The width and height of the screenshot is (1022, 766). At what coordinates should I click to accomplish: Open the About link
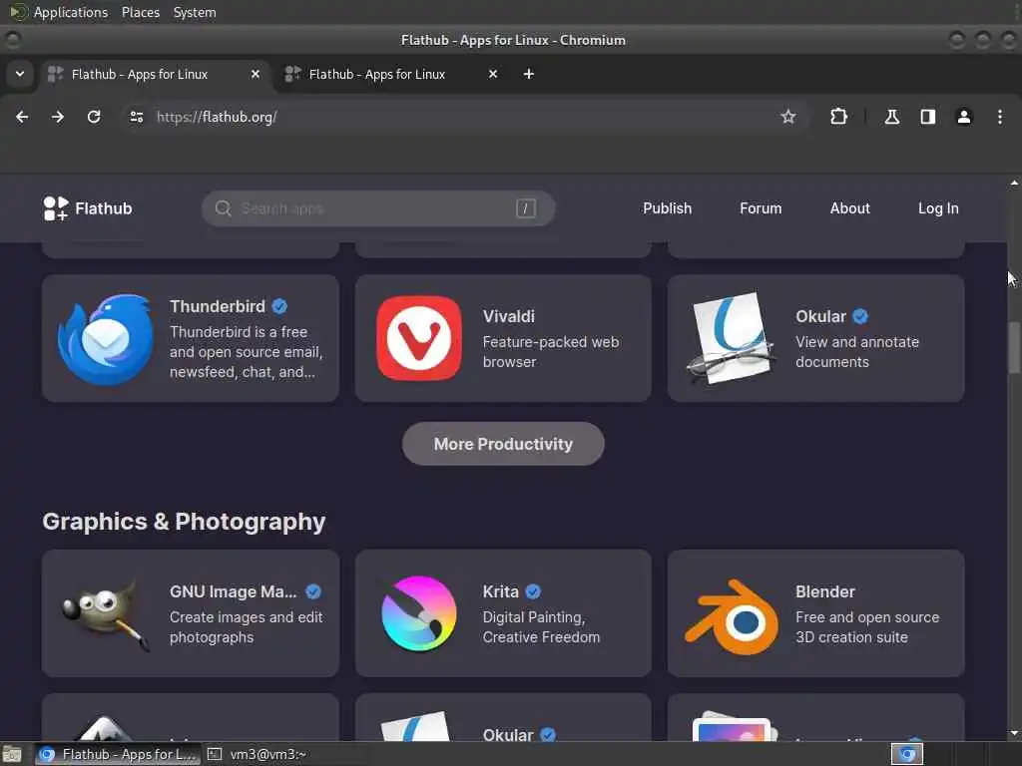[849, 208]
